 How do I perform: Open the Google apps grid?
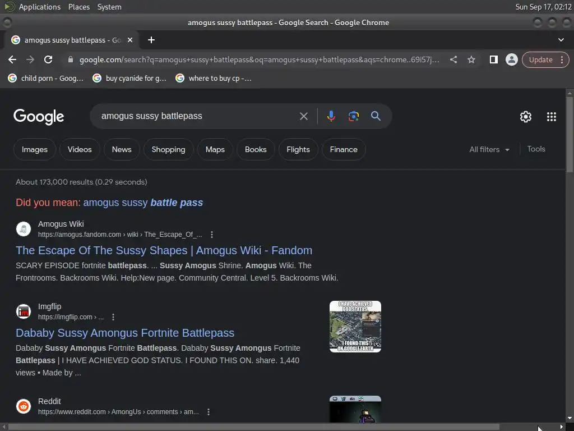(552, 117)
